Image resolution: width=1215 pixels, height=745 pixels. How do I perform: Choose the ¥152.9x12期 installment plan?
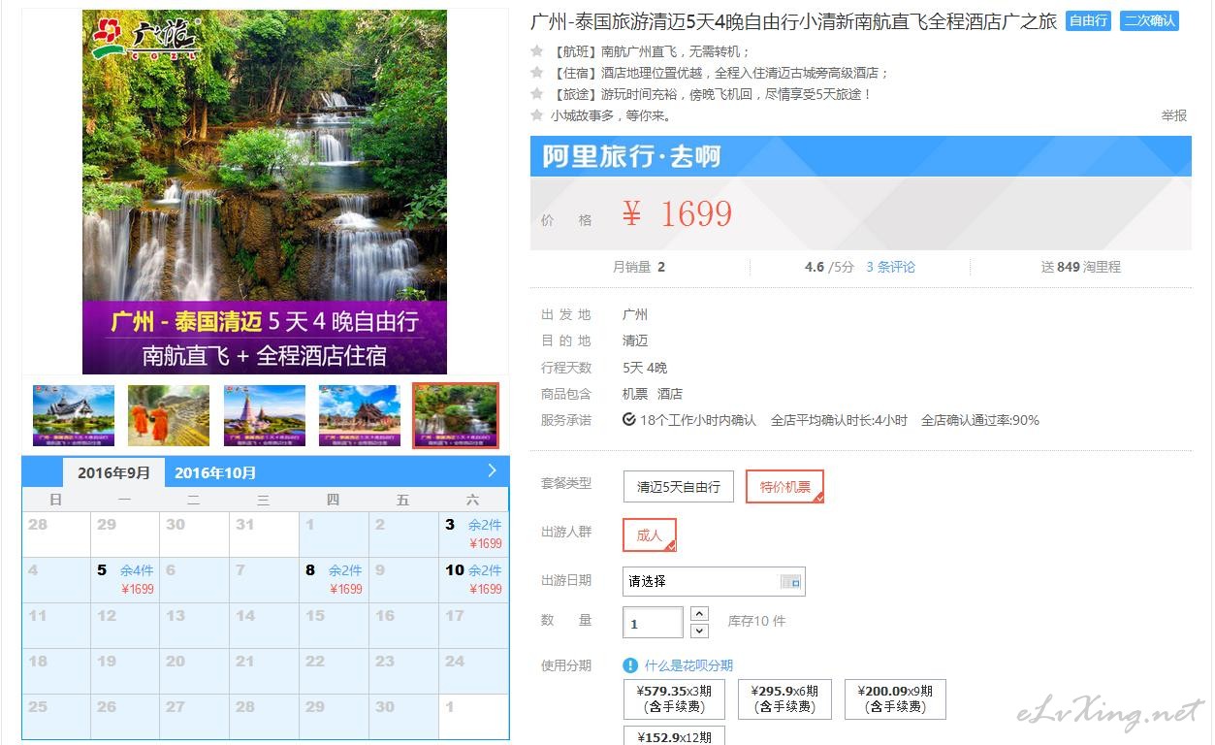click(674, 736)
